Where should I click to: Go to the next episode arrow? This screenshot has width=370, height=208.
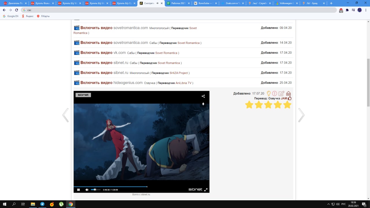tap(301, 115)
